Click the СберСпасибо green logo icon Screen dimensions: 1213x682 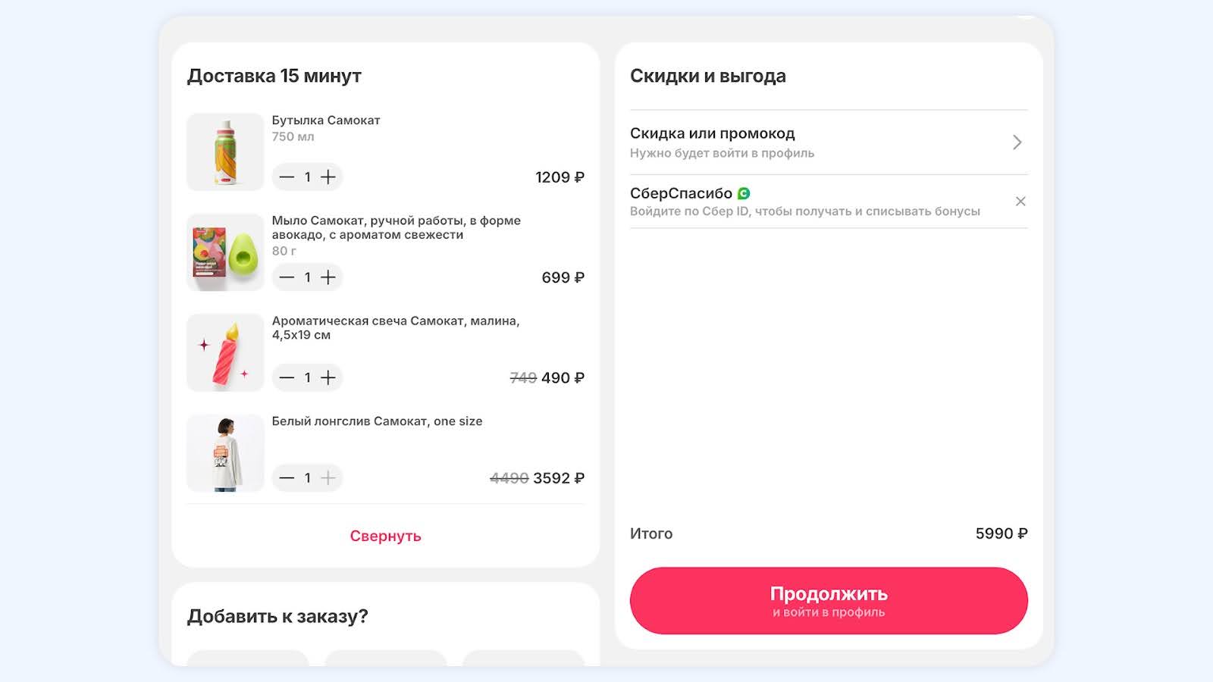(x=744, y=194)
